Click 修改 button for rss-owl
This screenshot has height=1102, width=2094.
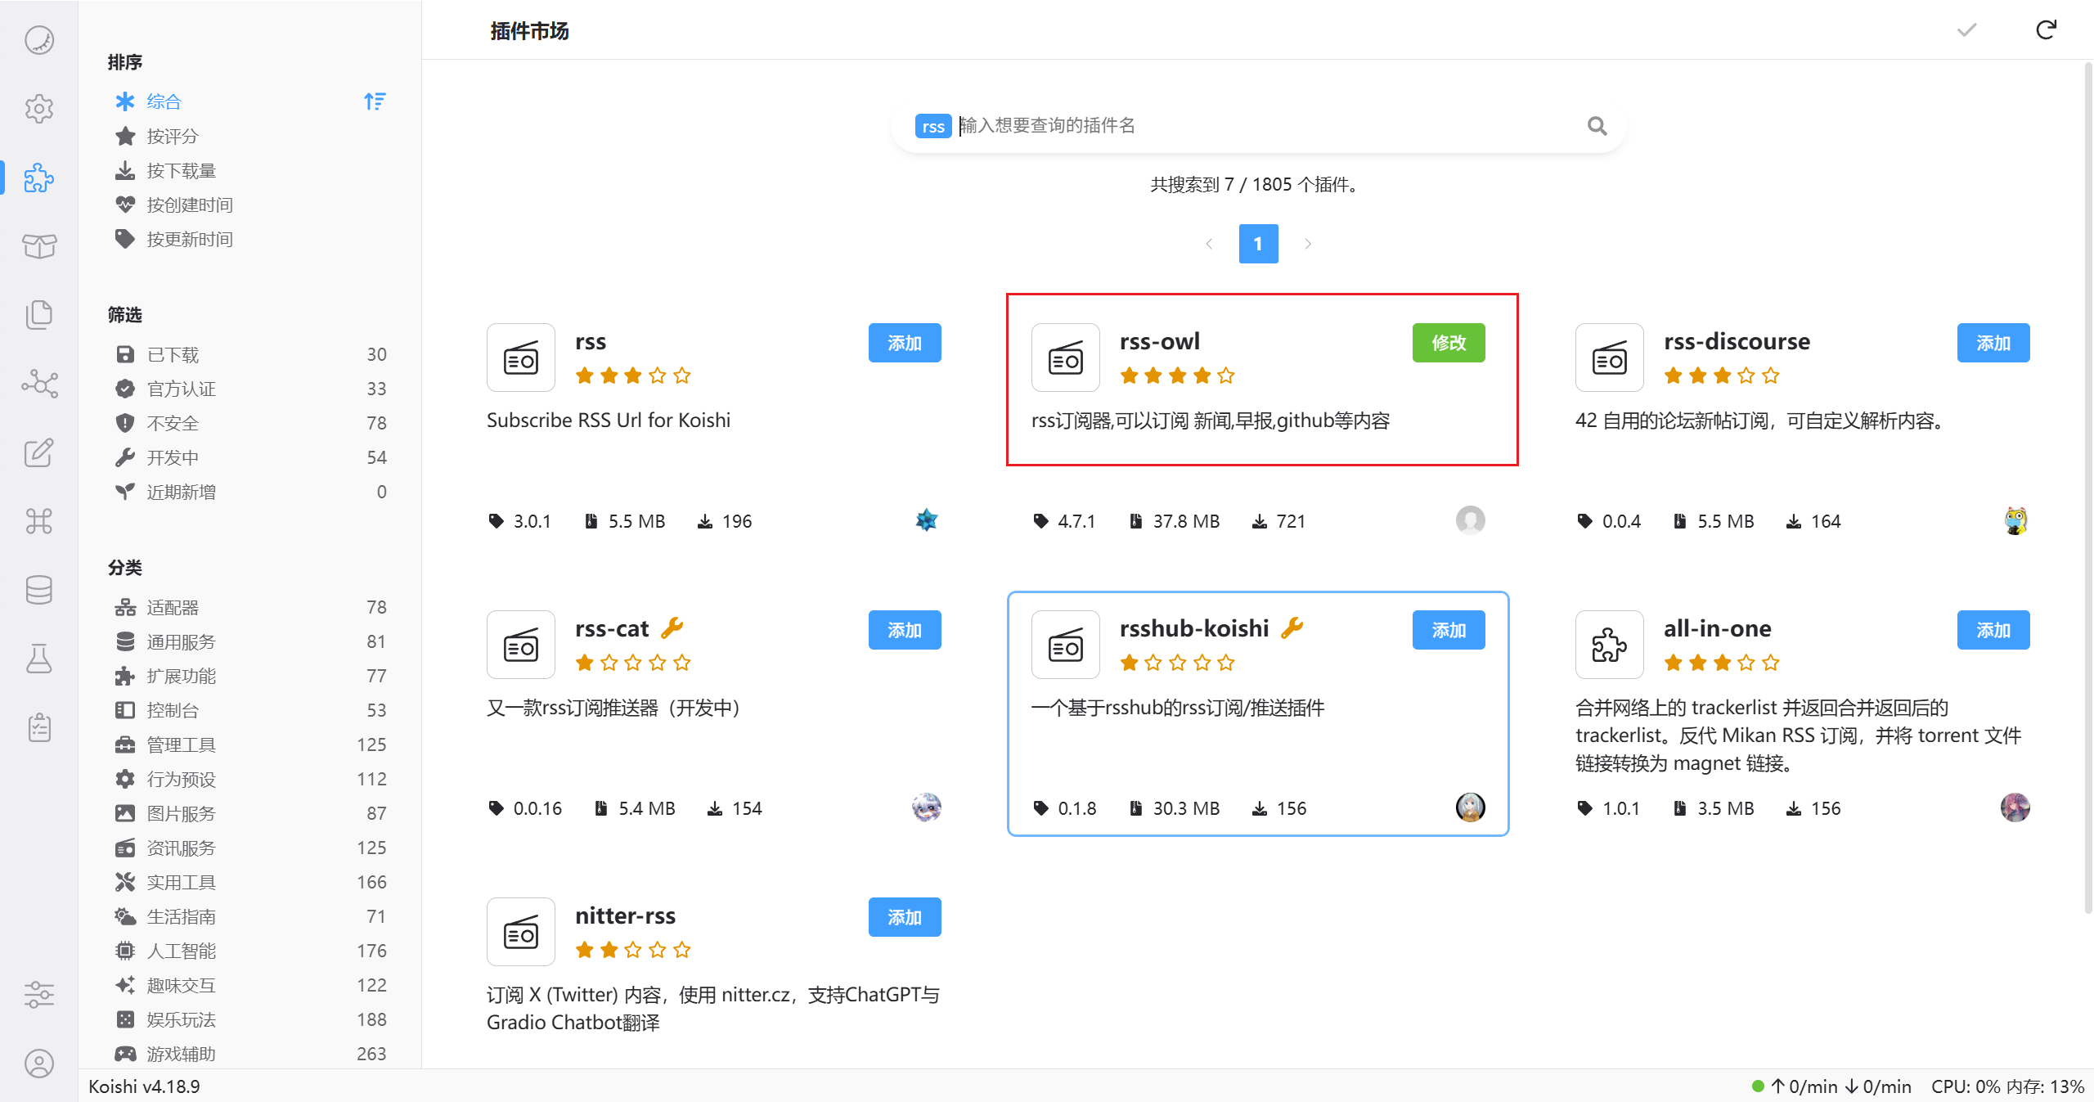1448,343
